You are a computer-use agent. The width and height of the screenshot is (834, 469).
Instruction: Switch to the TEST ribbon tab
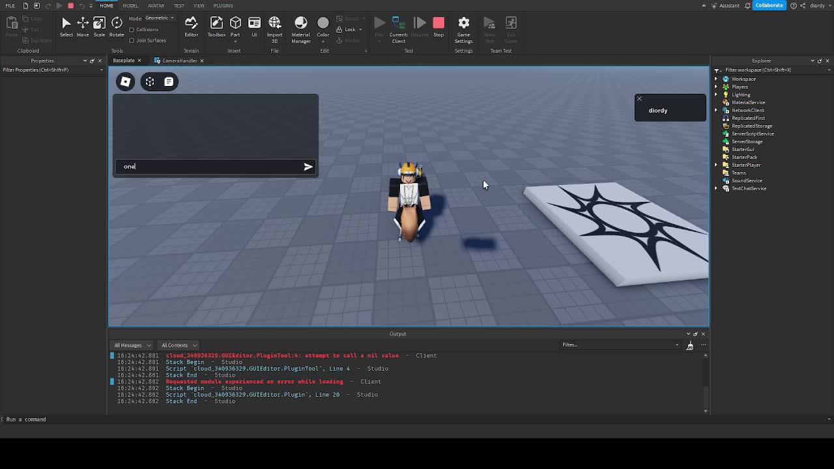[x=179, y=5]
